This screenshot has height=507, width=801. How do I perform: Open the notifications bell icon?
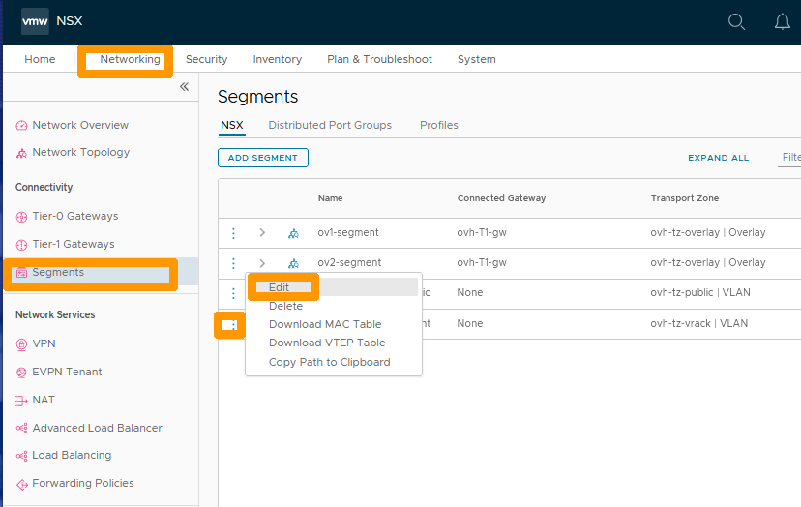[783, 21]
